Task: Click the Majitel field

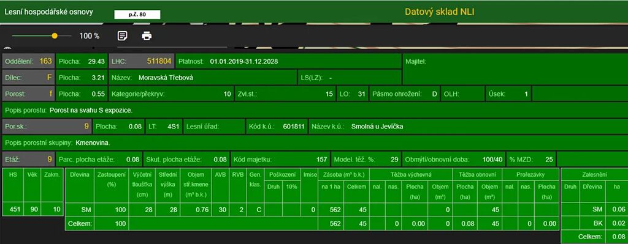Action: pyautogui.click(x=515, y=70)
